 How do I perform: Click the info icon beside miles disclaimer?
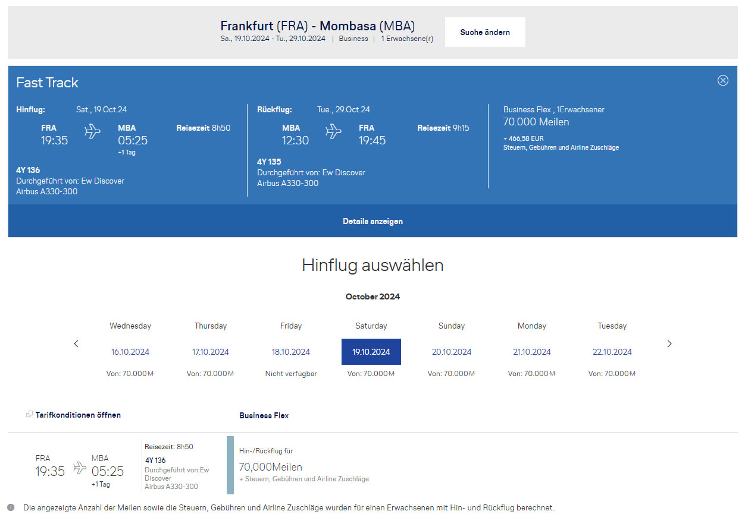pyautogui.click(x=11, y=507)
